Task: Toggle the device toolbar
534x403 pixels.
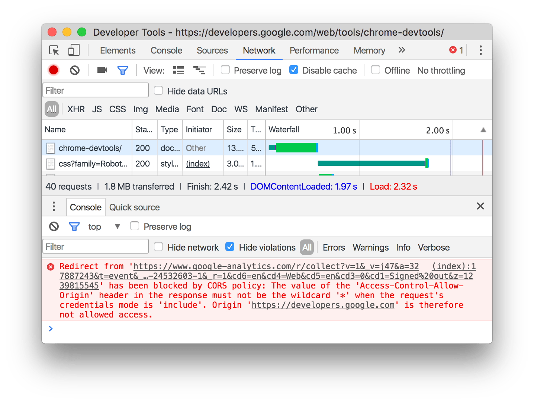Action: pos(74,50)
